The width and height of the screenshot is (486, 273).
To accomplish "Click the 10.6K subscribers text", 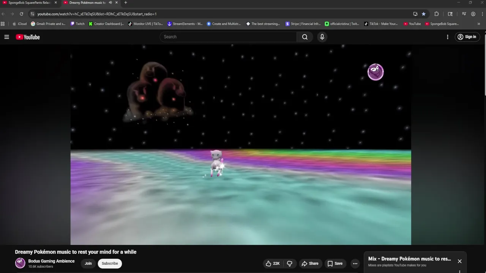I will pyautogui.click(x=41, y=267).
